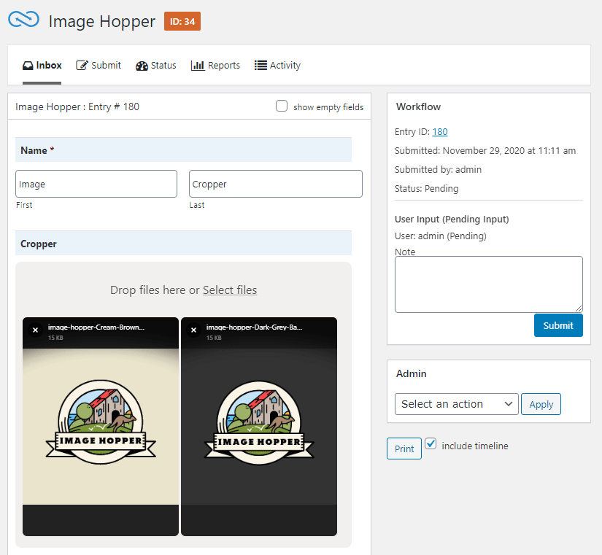
Task: Click the Image Hopper infinity logo icon
Action: (24, 20)
